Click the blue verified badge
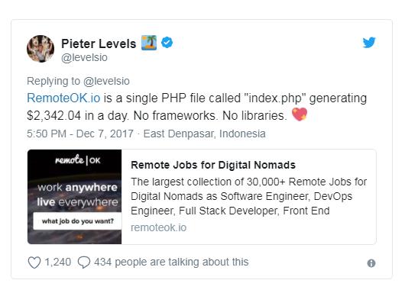 [167, 43]
